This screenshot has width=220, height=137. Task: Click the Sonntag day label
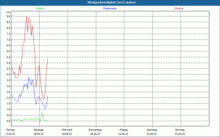(180, 130)
